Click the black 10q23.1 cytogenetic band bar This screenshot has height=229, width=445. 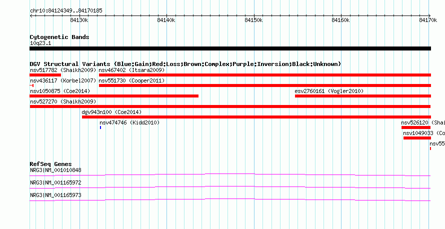pos(230,48)
